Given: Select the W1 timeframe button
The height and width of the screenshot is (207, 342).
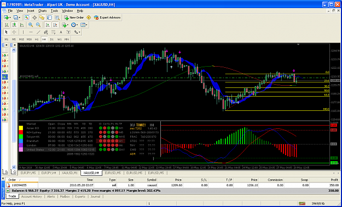Looking at the screenshot, I should tap(59, 39).
